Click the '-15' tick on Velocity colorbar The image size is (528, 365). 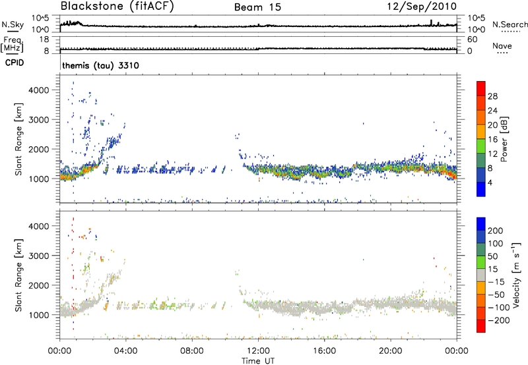coord(495,281)
